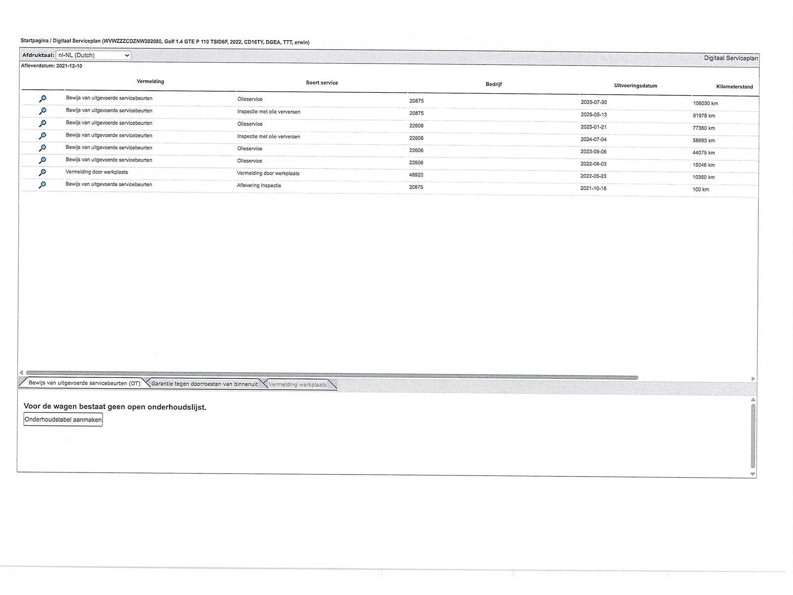Click the vertical scrollbar in lower panel
793x595 pixels.
pyautogui.click(x=752, y=436)
